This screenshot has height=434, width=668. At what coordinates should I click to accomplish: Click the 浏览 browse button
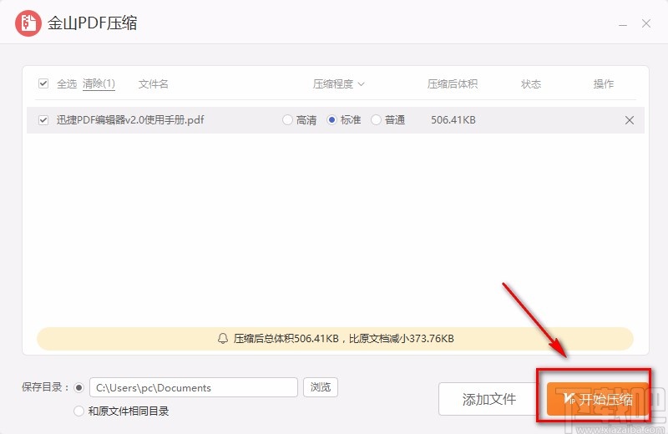pos(321,387)
